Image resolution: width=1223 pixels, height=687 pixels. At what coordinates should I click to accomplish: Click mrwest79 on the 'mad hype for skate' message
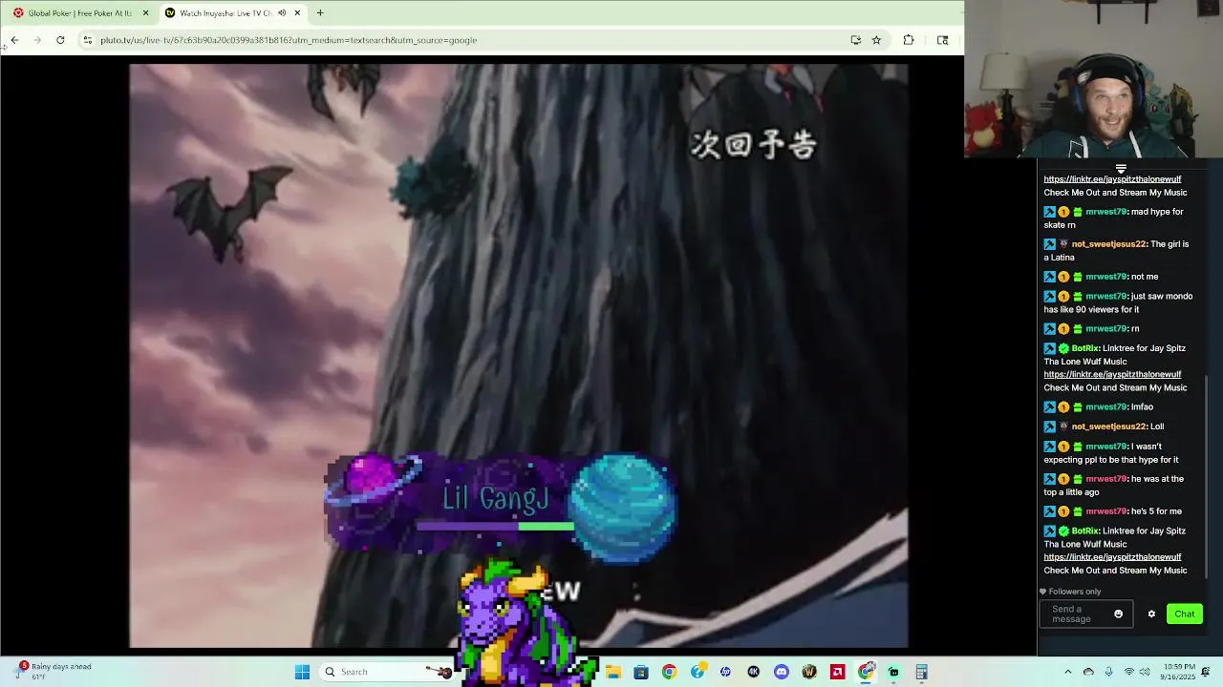pyautogui.click(x=1106, y=212)
